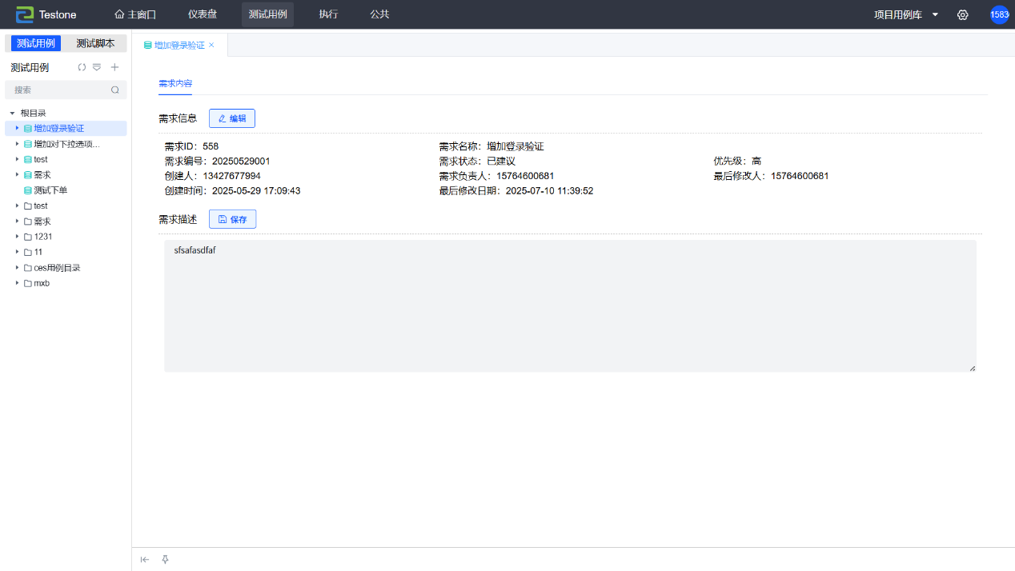Click the refresh icon in test case panel

coord(82,67)
